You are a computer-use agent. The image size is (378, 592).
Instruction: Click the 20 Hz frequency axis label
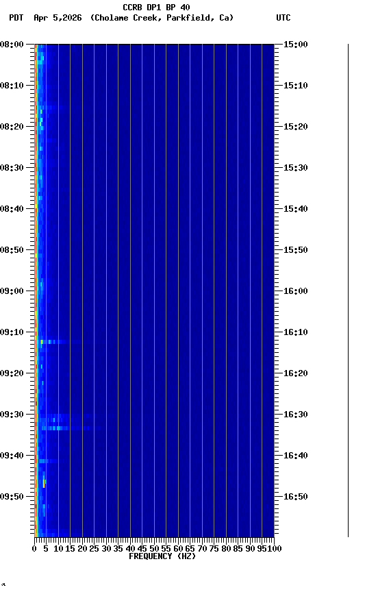82,549
